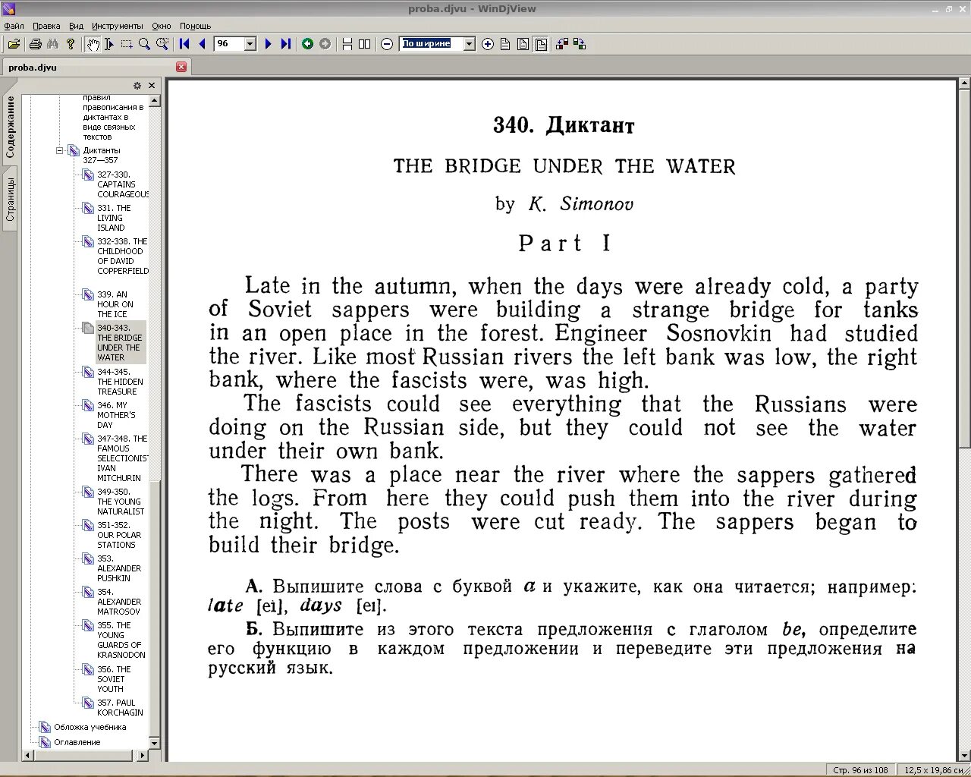Rotate page left toolbar icon
This screenshot has width=971, height=777.
pos(562,44)
